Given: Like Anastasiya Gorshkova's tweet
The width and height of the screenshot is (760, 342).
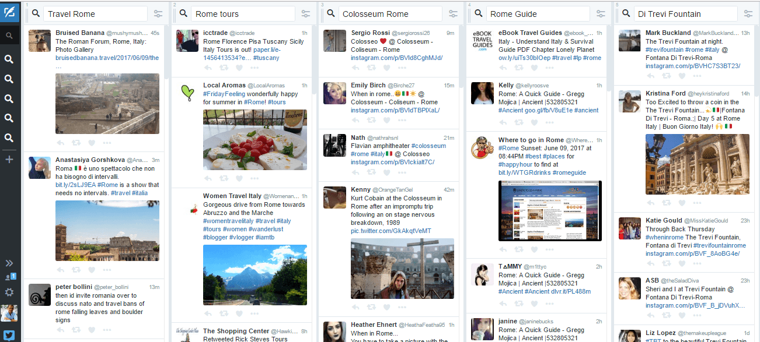Looking at the screenshot, I should point(92,272).
